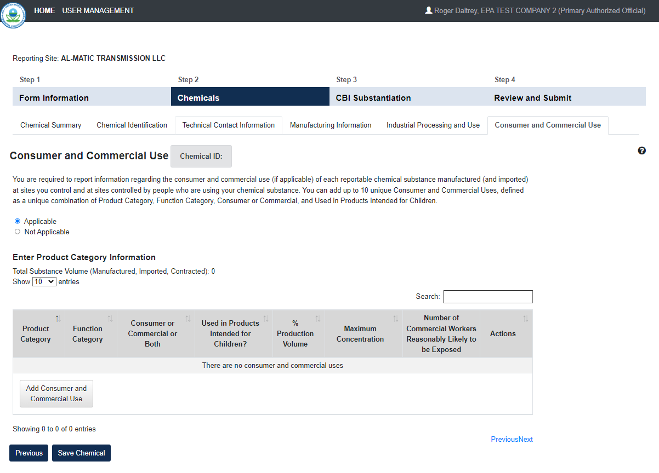This screenshot has width=659, height=473.
Task: Sort by Used in Products Intended for Children
Action: [234, 334]
